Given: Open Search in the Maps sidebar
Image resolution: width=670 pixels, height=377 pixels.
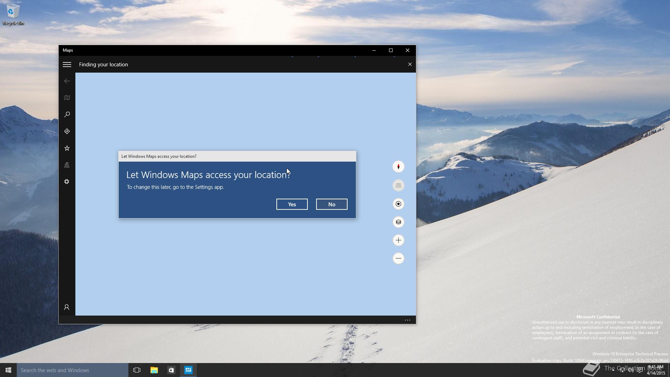Looking at the screenshot, I should pos(67,114).
